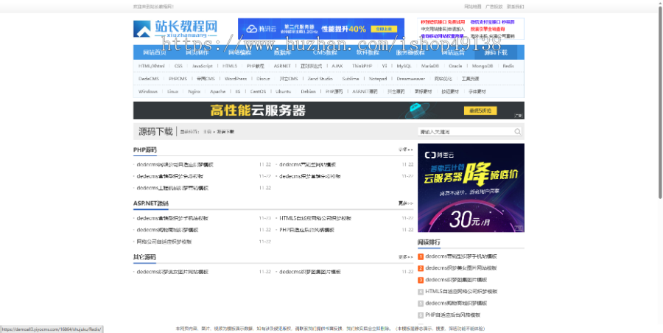663x333 pixels.
Task: Open the PHPCMS category link
Action: click(x=178, y=79)
